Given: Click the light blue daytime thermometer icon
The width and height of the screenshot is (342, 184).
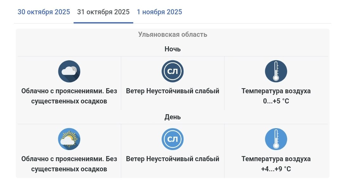Looking at the screenshot, I should point(276,139).
